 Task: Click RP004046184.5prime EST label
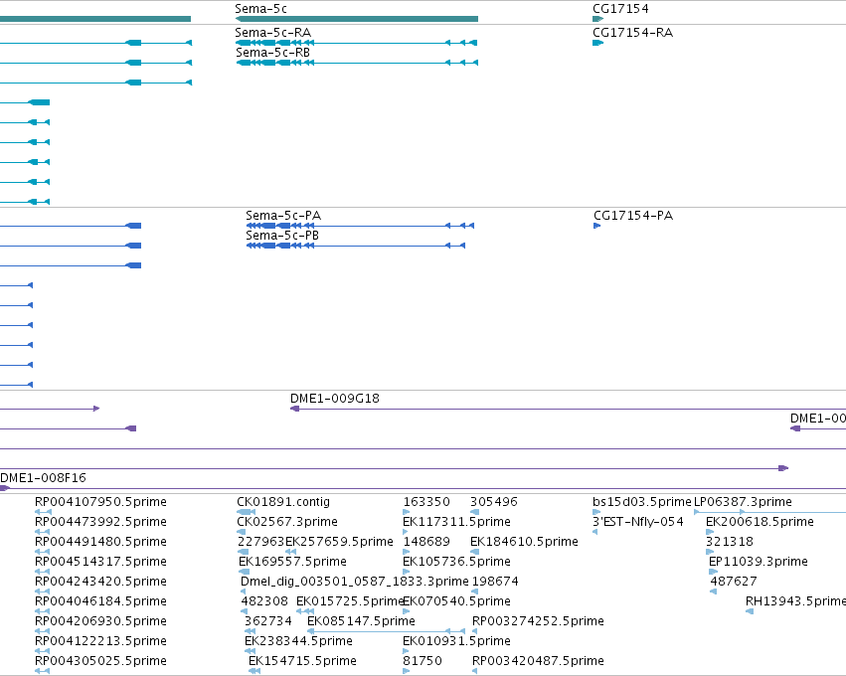100,601
